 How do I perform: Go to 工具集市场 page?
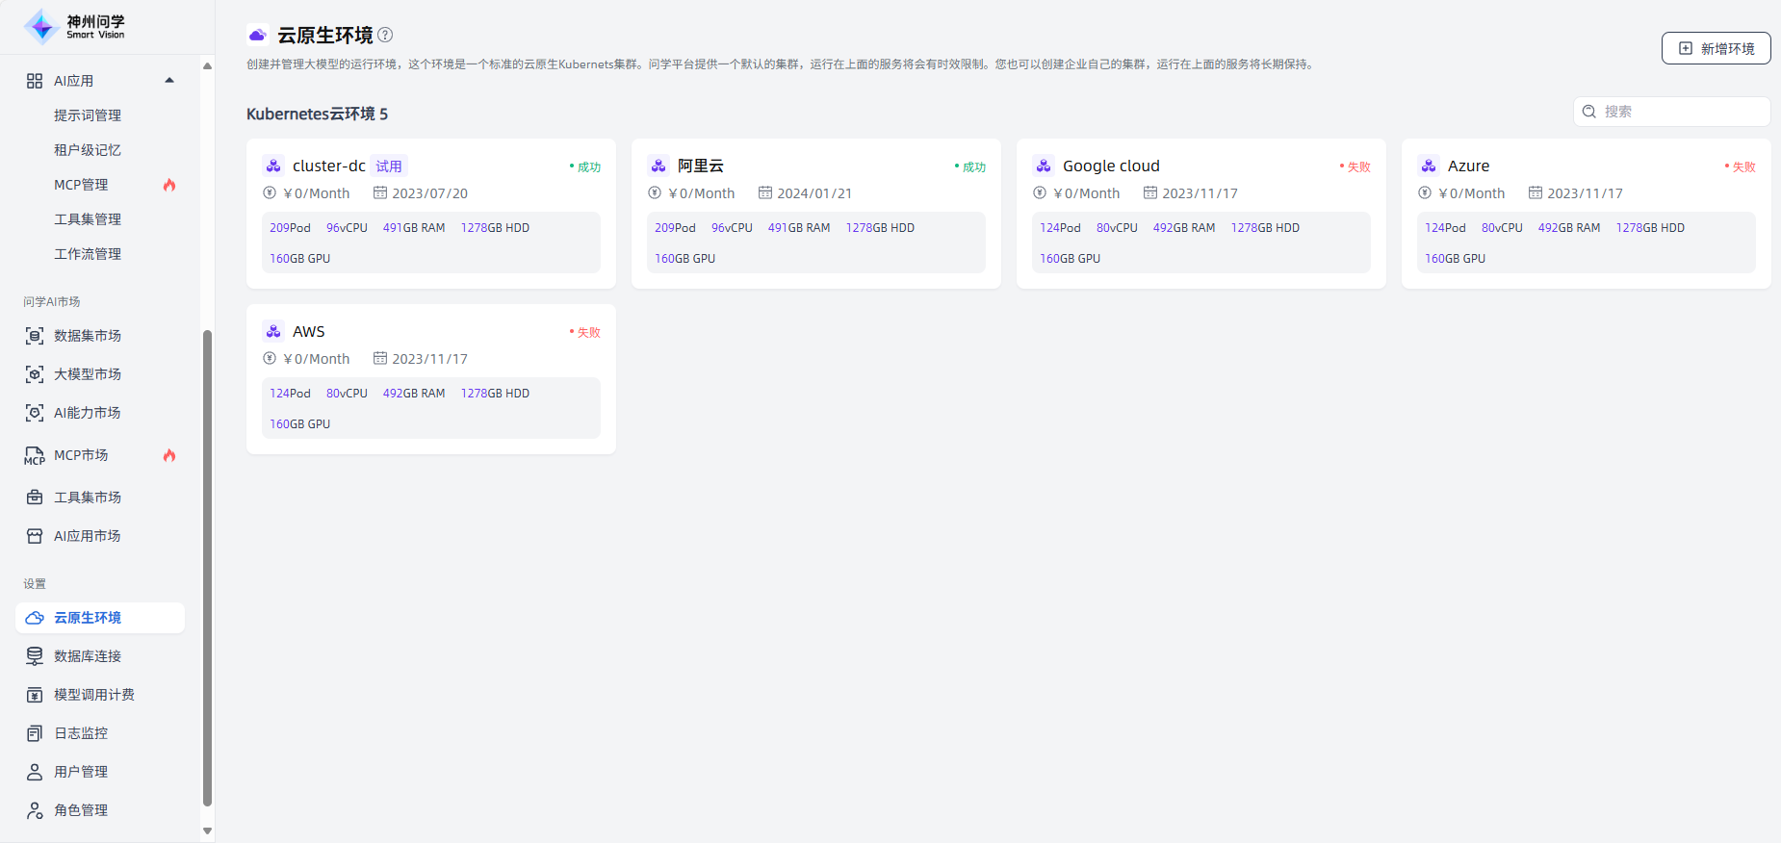88,498
